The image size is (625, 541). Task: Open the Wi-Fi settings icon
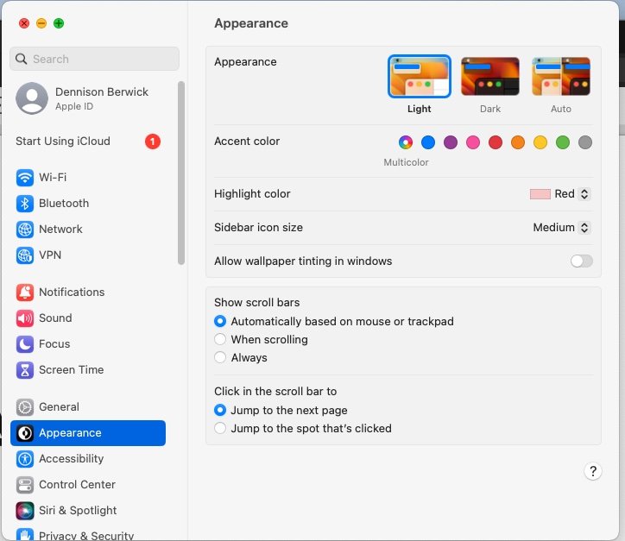25,177
